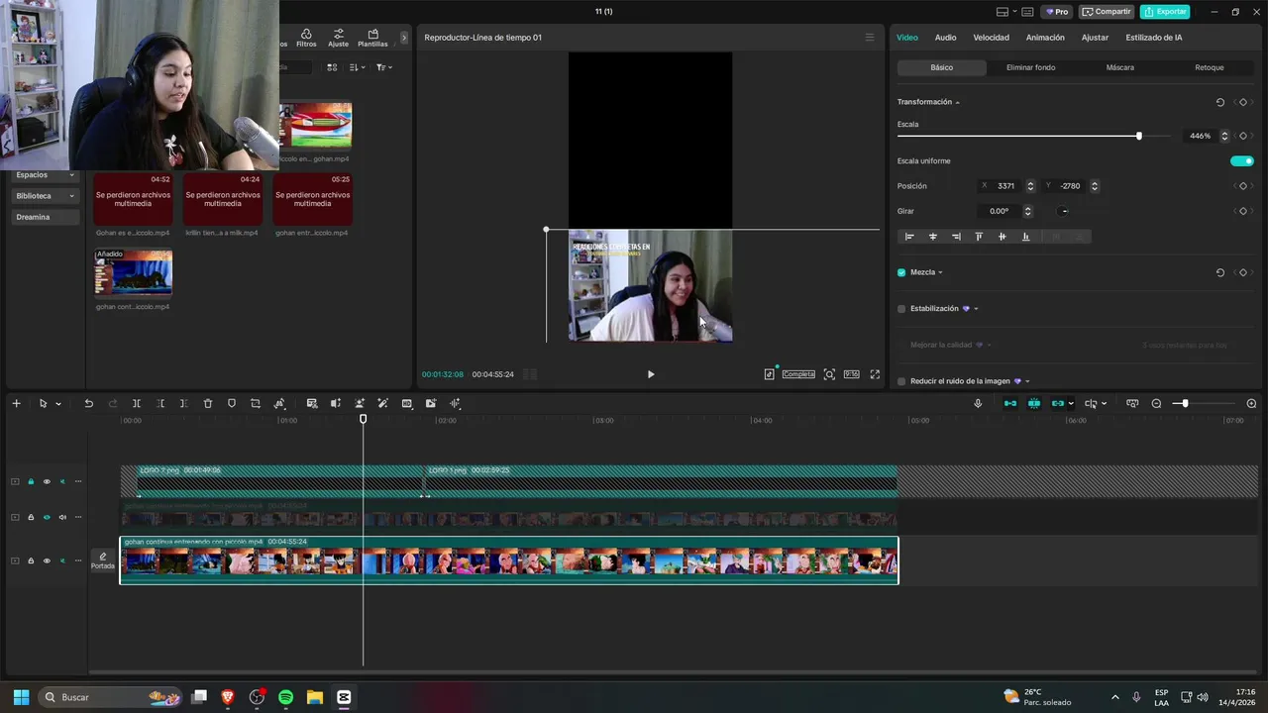The width and height of the screenshot is (1268, 713).
Task: Switch to the Audio tab
Action: 946,38
